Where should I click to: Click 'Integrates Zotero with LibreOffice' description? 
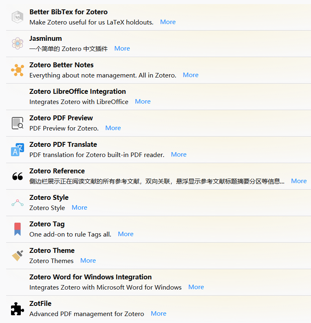pos(79,102)
